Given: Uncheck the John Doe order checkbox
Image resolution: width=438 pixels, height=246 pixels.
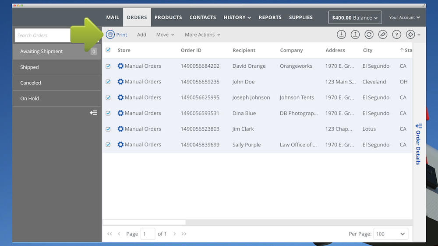Looking at the screenshot, I should pos(108,82).
